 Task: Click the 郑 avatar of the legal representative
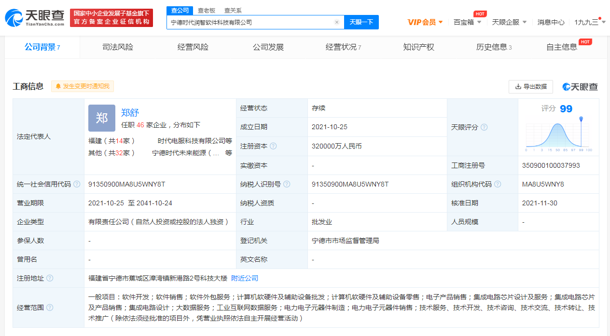point(102,118)
